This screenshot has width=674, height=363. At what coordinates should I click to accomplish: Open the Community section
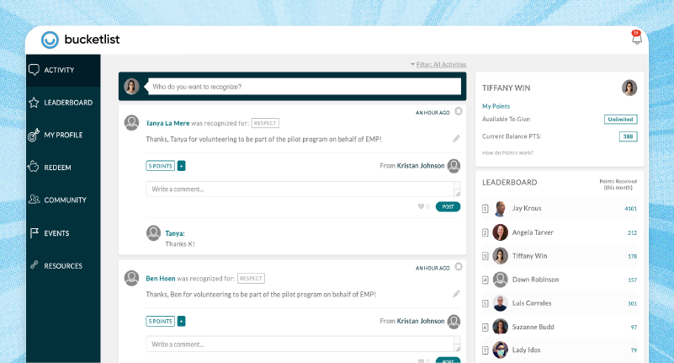pyautogui.click(x=63, y=200)
